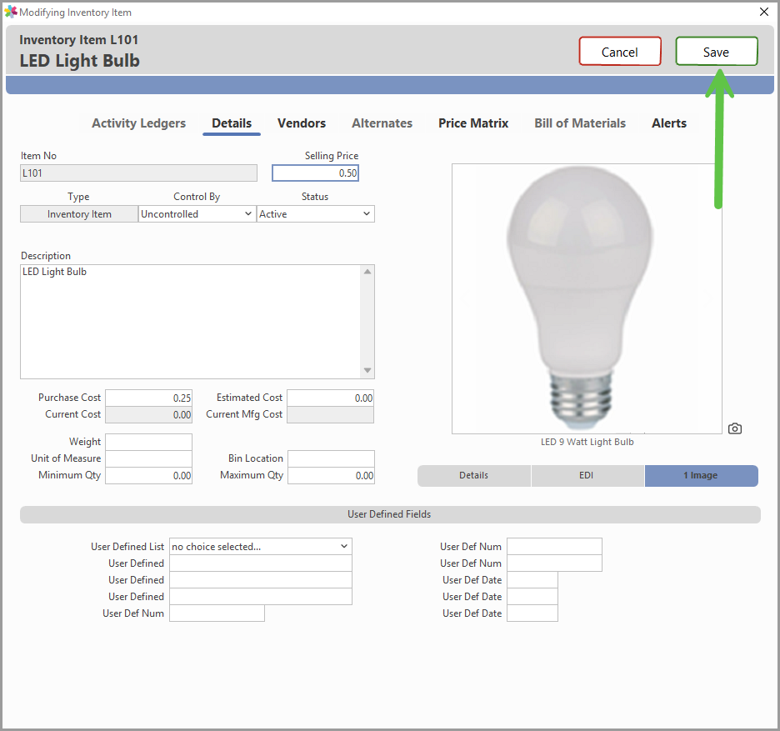
Task: Click the Maximum Qty field
Action: click(x=332, y=475)
